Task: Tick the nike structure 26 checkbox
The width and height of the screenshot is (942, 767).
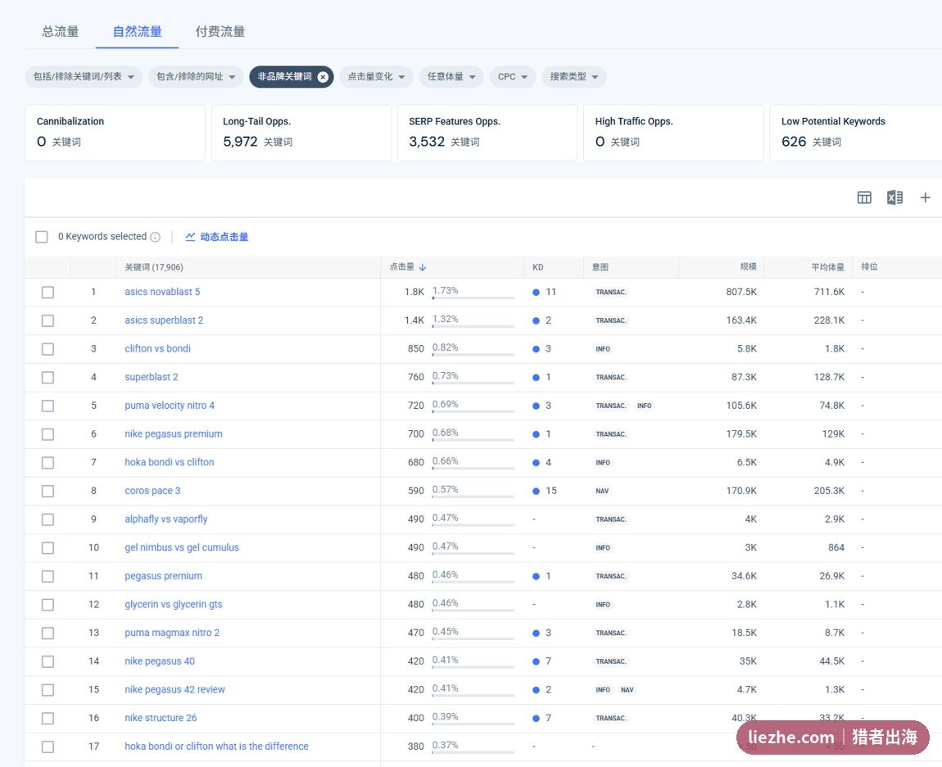Action: pos(48,719)
